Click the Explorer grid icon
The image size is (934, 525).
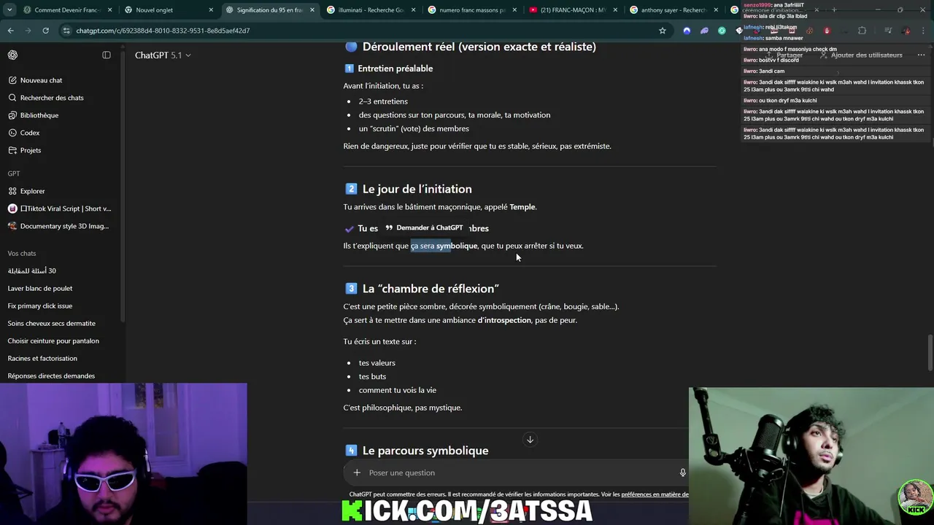coord(12,191)
